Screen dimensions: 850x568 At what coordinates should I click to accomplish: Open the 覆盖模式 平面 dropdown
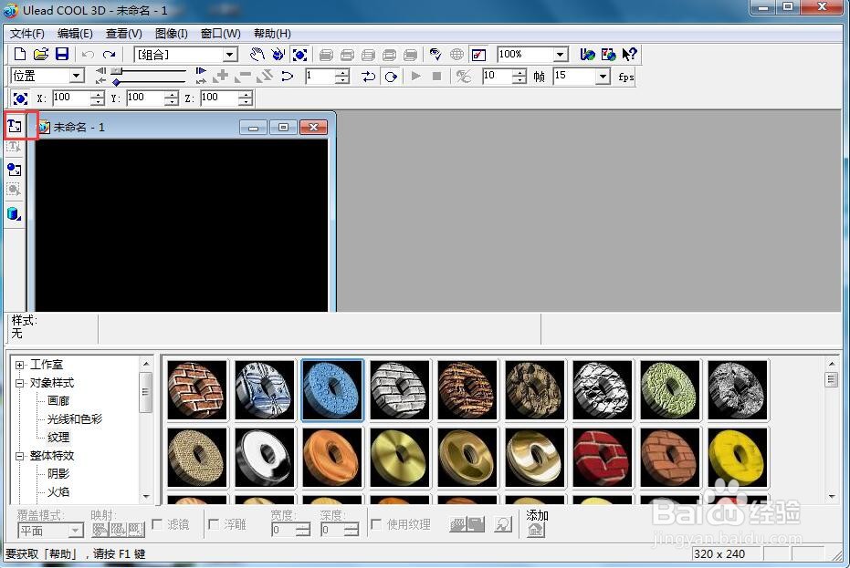76,531
